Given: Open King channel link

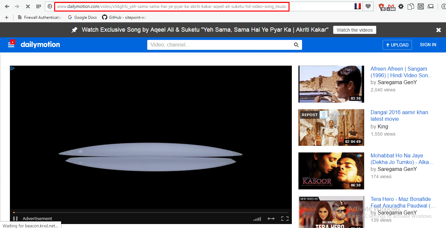Looking at the screenshot, I should point(383,126).
